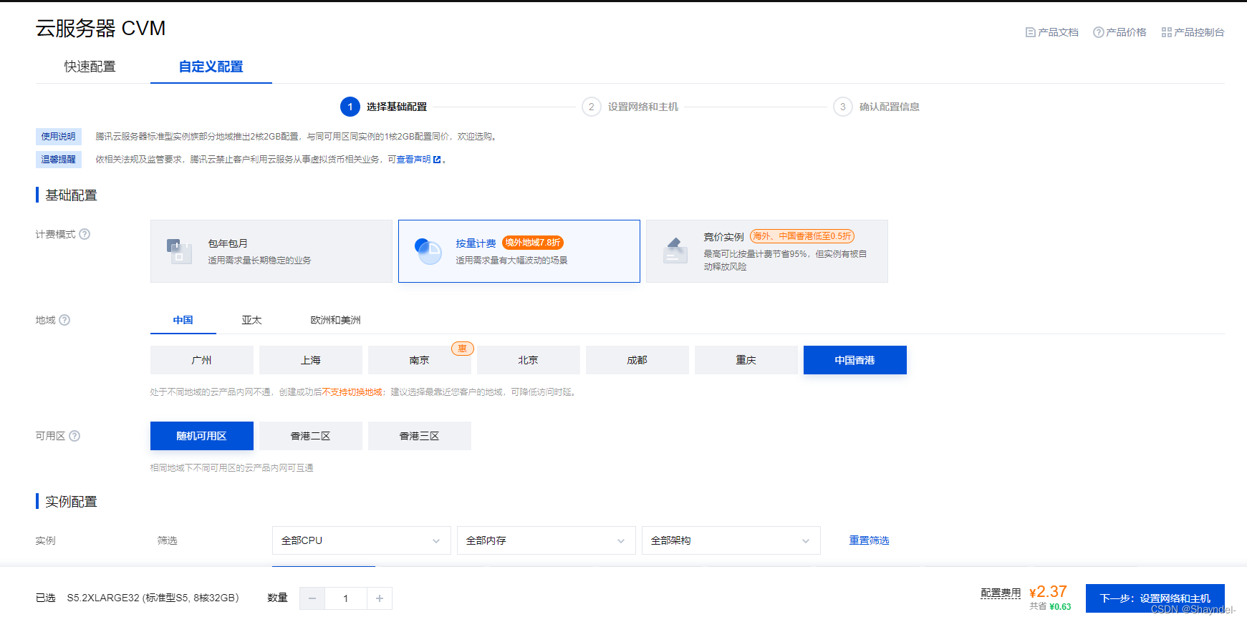Click the 包年包月 calendar icon
Image resolution: width=1247 pixels, height=622 pixels.
pos(179,251)
